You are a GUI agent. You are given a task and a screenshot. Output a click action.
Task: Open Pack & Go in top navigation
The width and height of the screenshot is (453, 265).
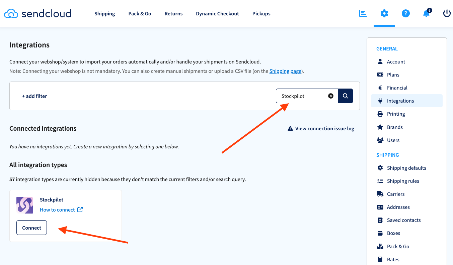pyautogui.click(x=140, y=14)
